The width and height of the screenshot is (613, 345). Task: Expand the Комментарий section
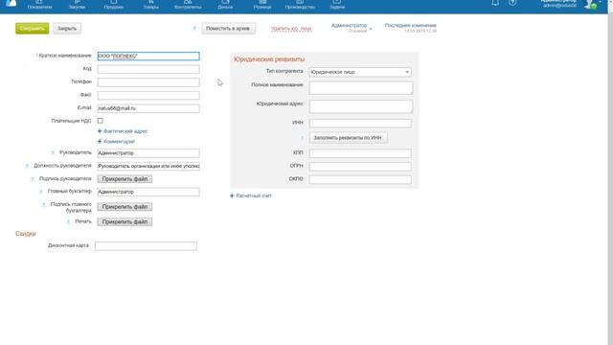tap(116, 142)
